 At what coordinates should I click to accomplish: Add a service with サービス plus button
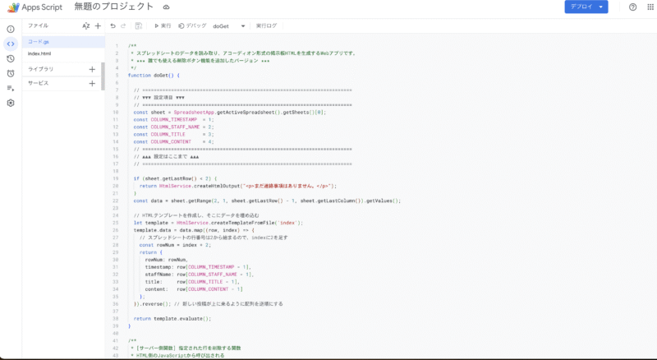[92, 83]
